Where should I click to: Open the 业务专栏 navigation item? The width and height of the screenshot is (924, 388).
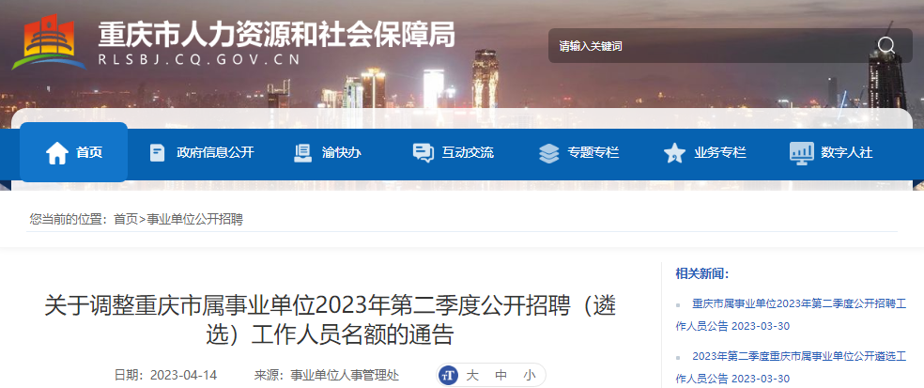pyautogui.click(x=720, y=153)
